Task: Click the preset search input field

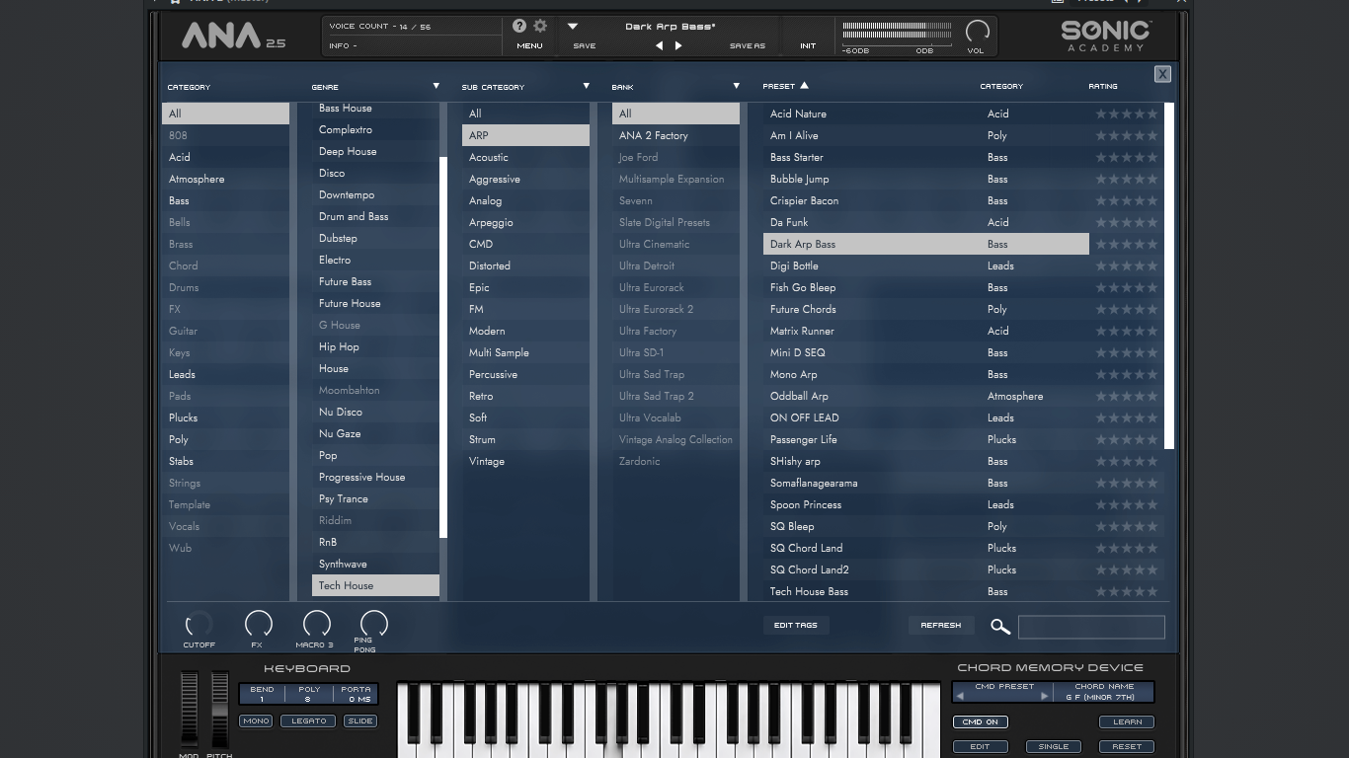Action: (1091, 627)
